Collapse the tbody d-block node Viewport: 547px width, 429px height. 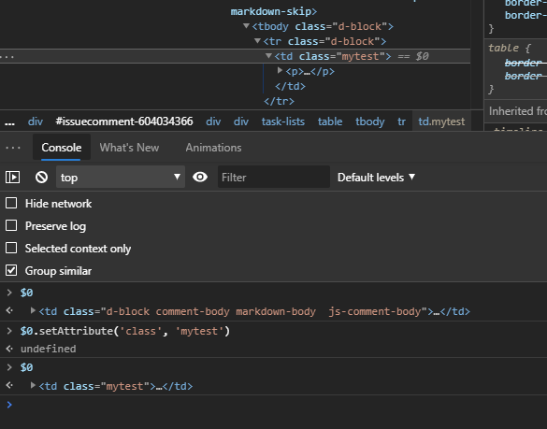(246, 26)
